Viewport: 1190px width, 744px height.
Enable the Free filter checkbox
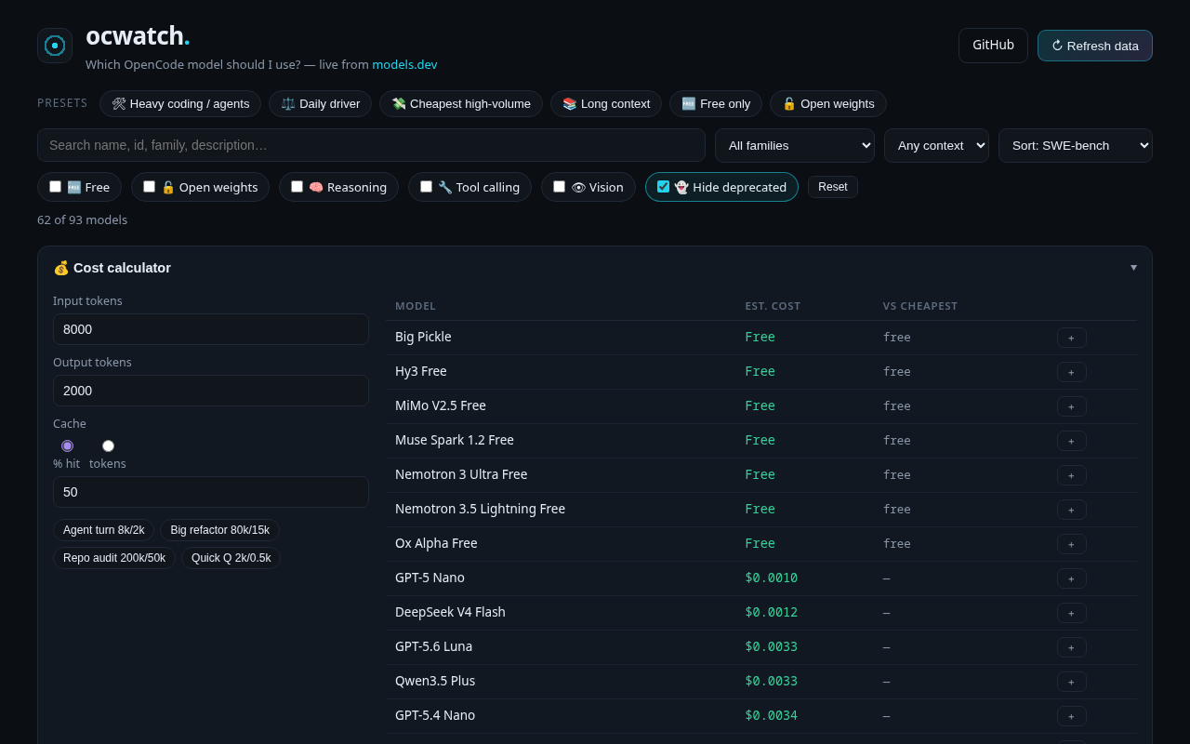pos(55,187)
